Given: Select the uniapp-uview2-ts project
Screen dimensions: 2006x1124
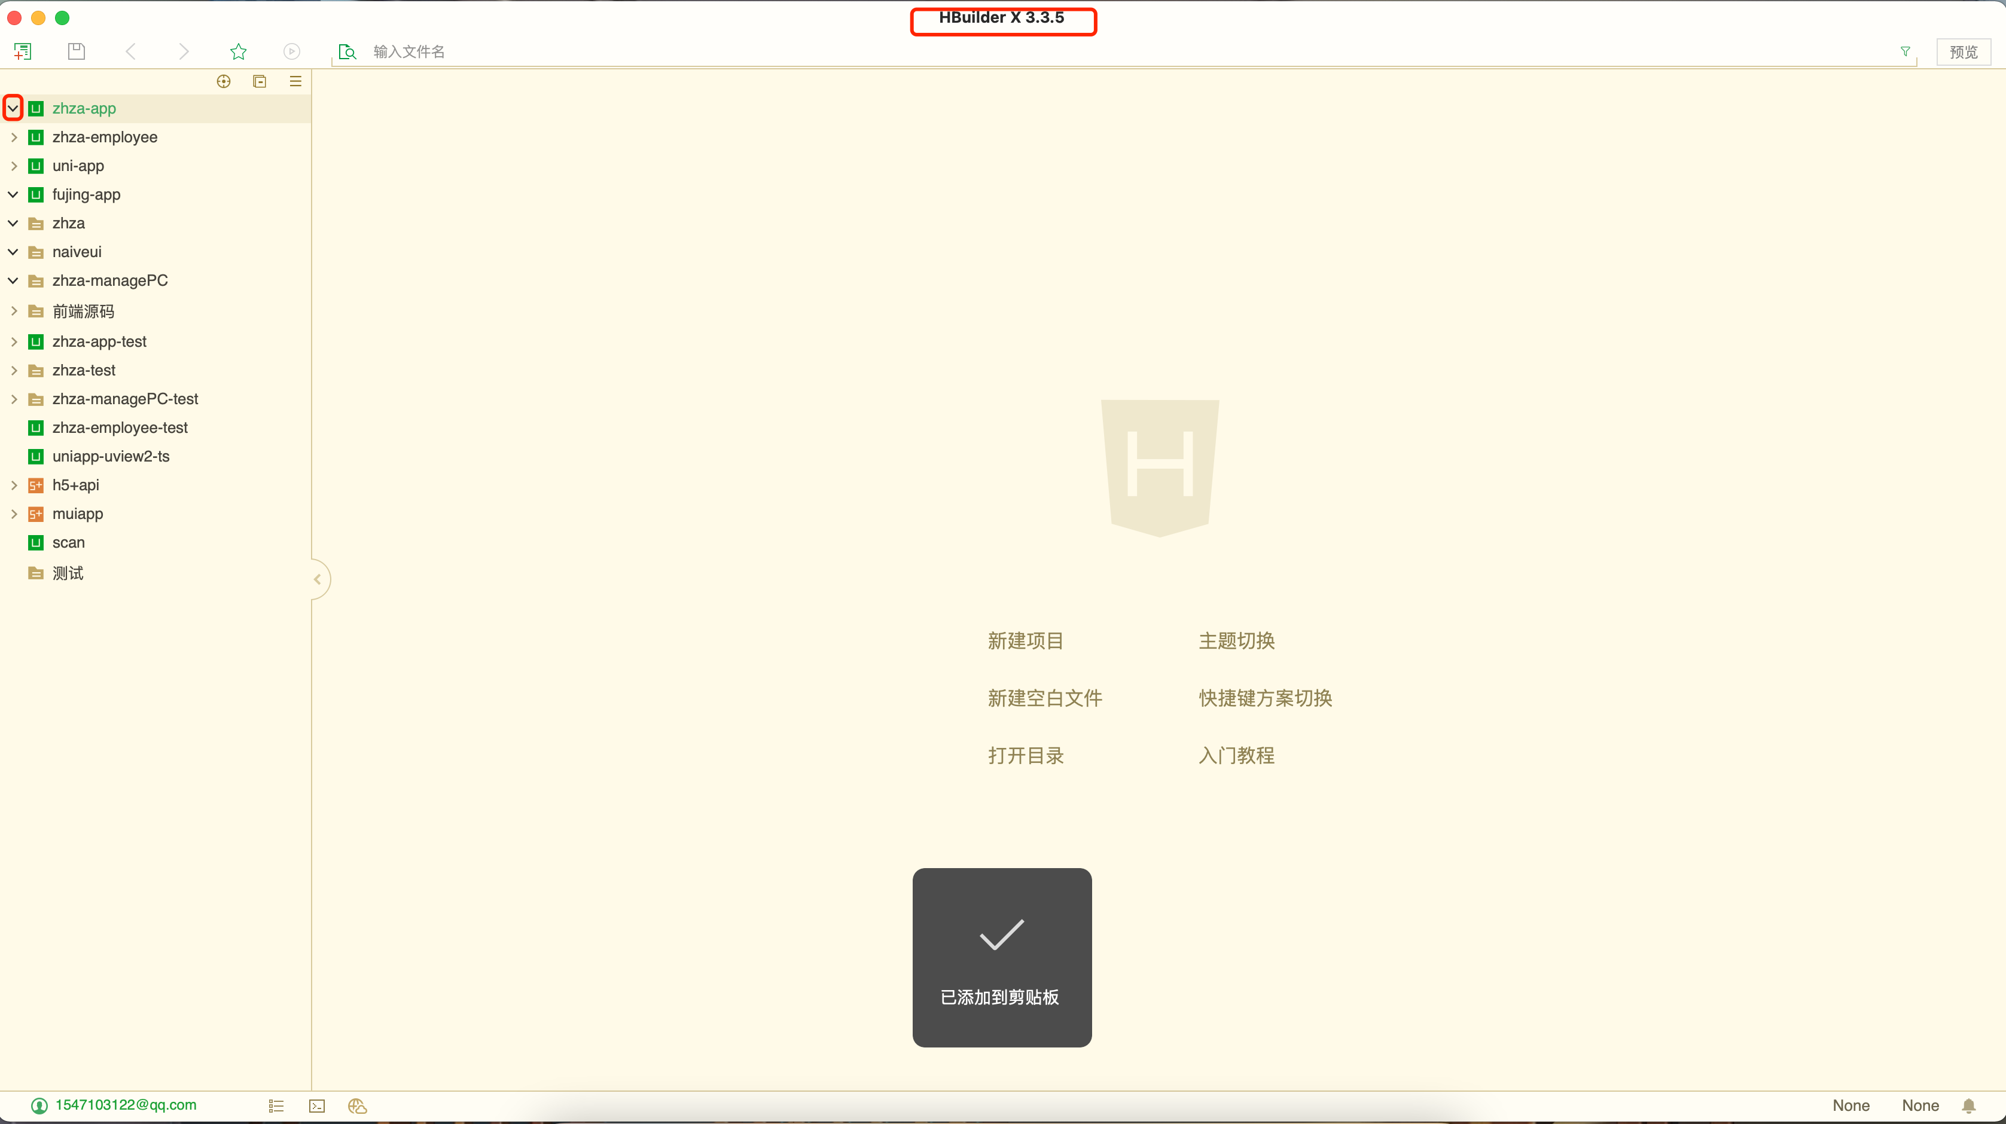Looking at the screenshot, I should (111, 456).
